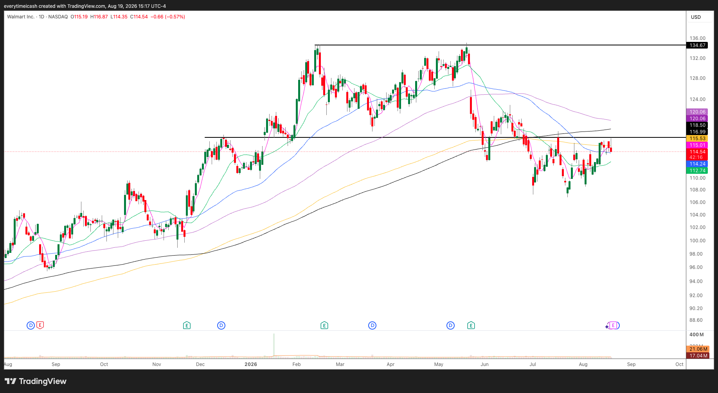Screen dimensions: 718x393
Task: Click the Jun label on time axis
Action: point(485,364)
